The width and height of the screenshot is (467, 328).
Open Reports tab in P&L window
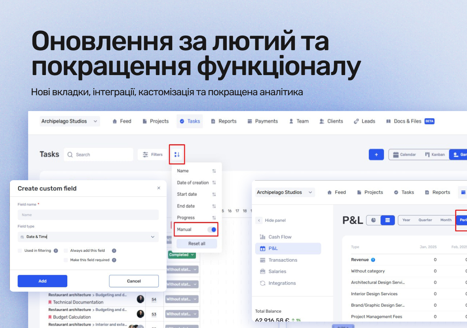point(437,192)
